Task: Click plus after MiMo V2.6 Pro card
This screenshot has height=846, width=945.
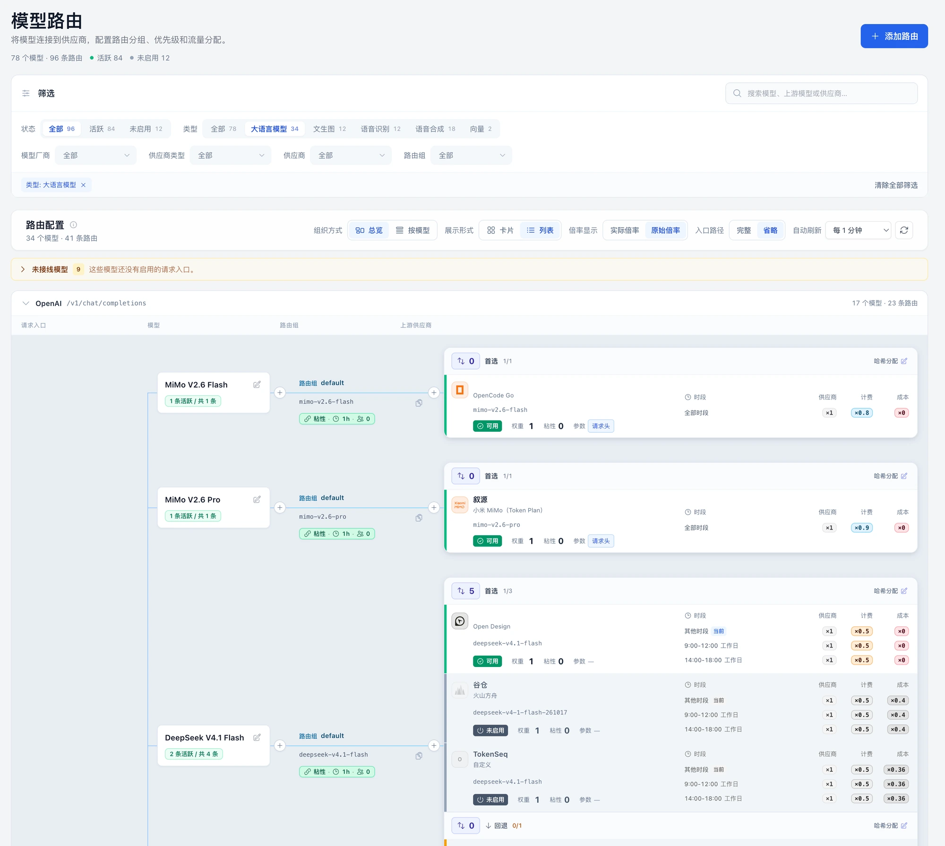Action: click(280, 507)
